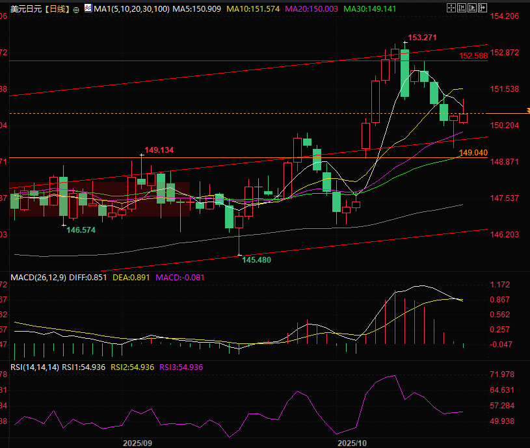Viewport: 530px width, 448px height.
Task: Select the MA10:151.574 value
Action: tap(253, 9)
